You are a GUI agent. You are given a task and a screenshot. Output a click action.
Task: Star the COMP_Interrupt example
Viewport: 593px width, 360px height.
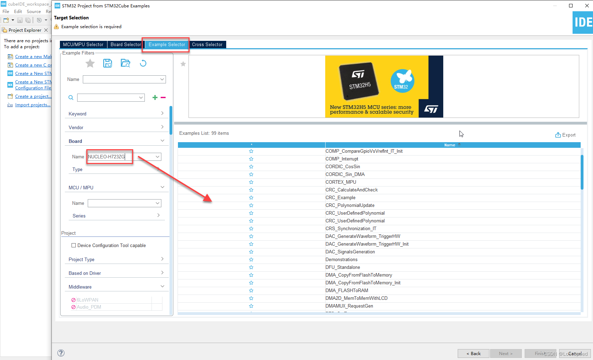point(251,159)
